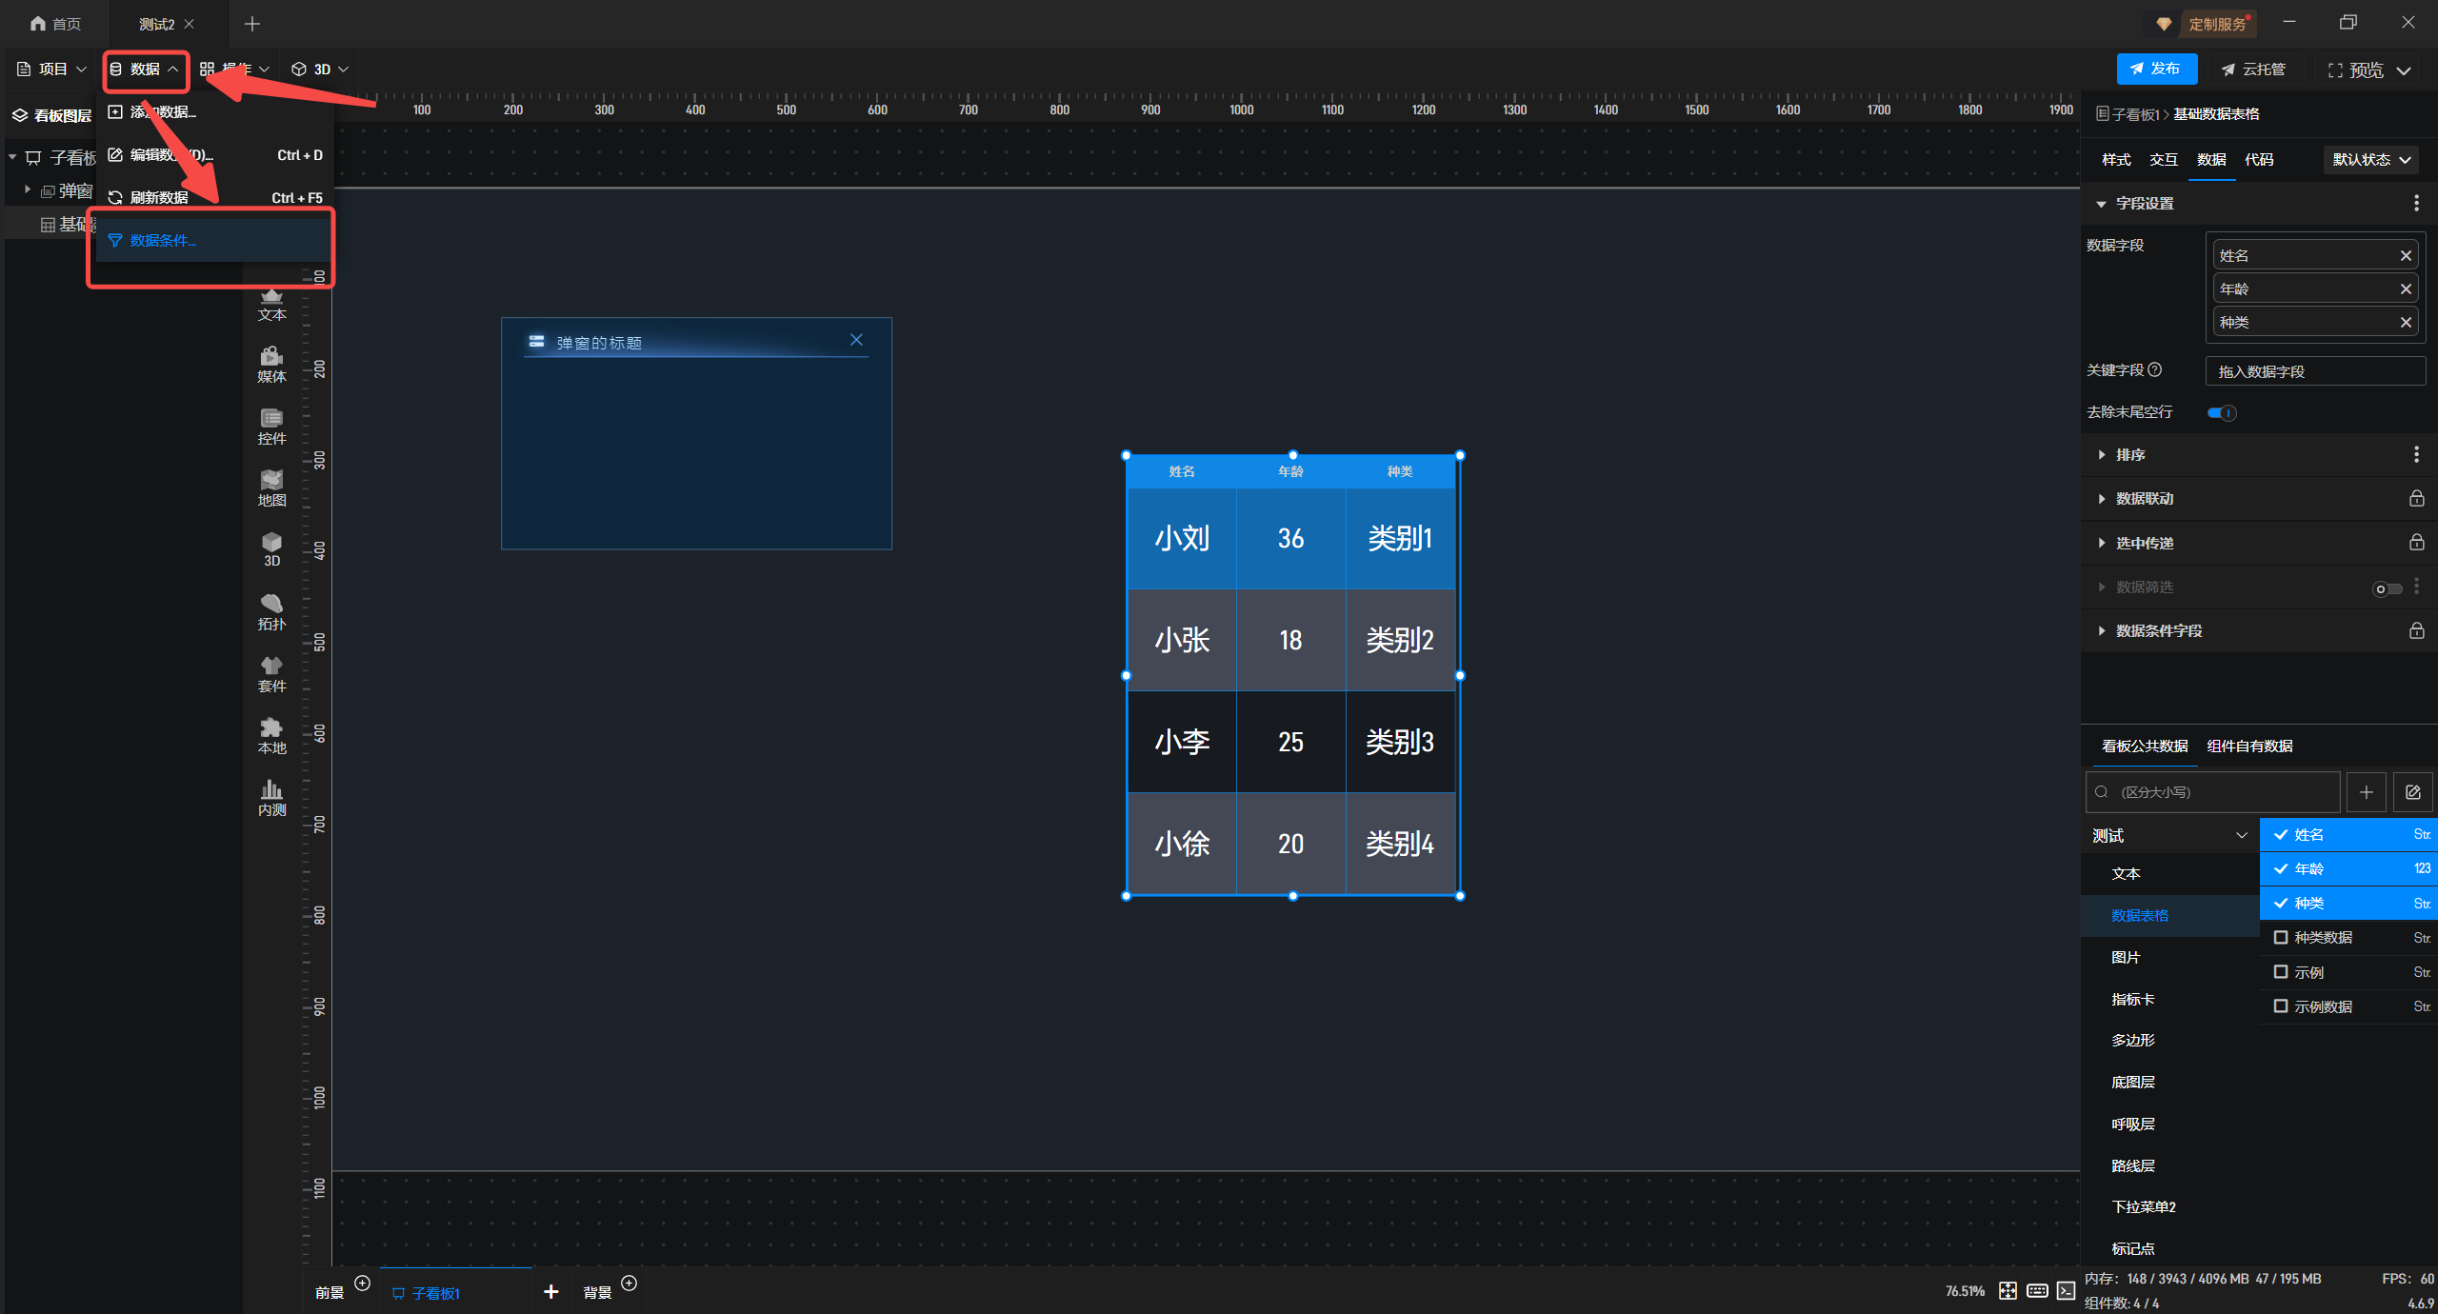This screenshot has height=1314, width=2438.
Task: Open the 默认状态 dropdown
Action: point(2370,160)
